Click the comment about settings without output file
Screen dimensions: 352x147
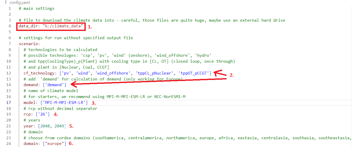click(x=76, y=38)
